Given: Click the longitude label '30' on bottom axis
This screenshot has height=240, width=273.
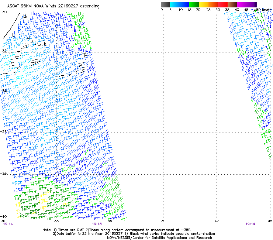Looking at the screenshot, I should click(3, 221).
